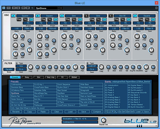
Task: Click the bank move down arrow
Action: coord(109,112)
